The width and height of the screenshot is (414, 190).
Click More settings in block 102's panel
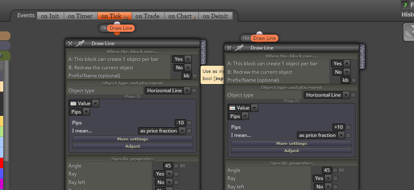291,144
